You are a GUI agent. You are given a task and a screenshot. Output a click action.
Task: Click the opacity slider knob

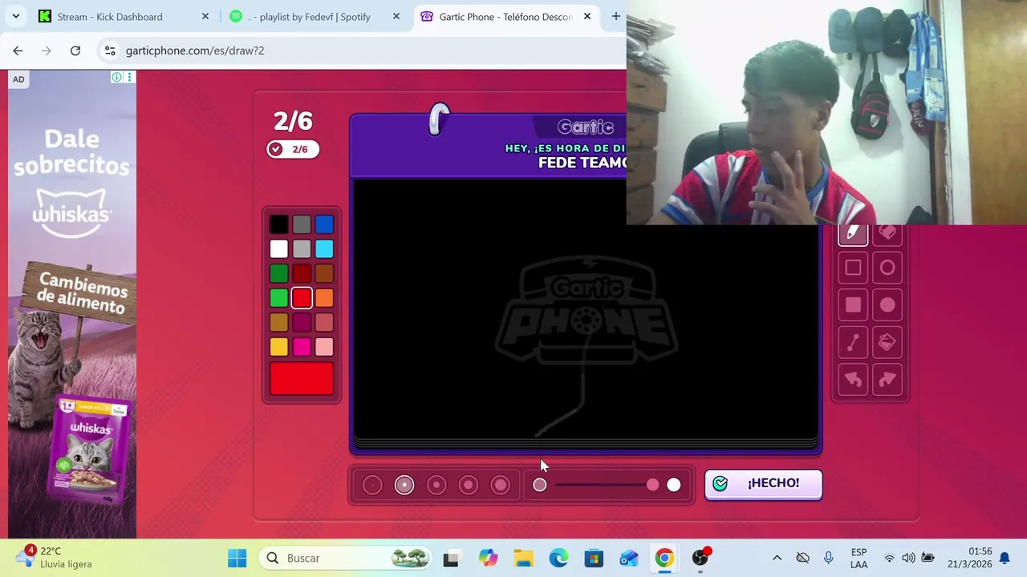(x=652, y=485)
